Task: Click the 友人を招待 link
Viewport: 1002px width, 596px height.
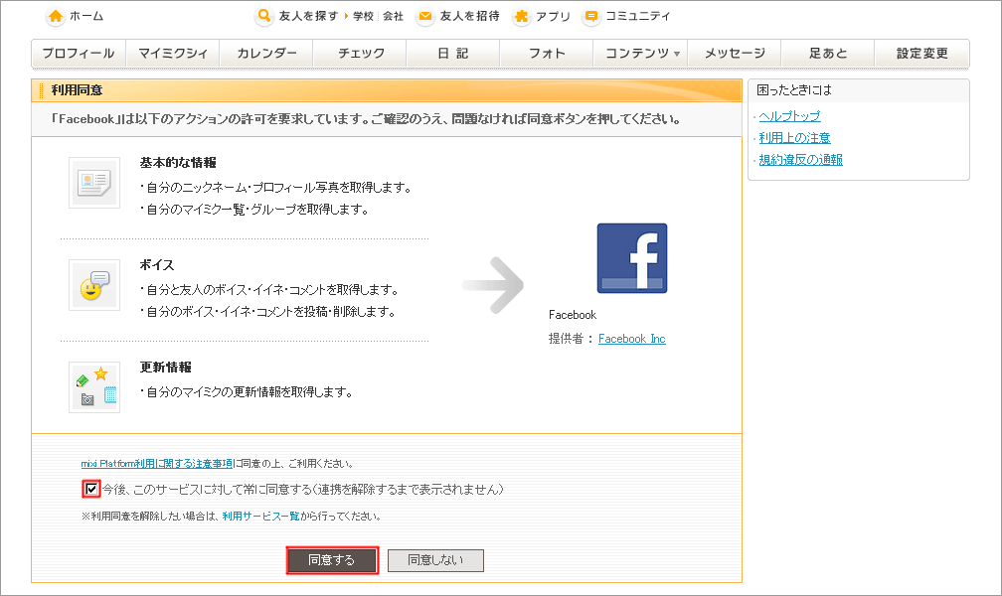Action: pos(469,16)
